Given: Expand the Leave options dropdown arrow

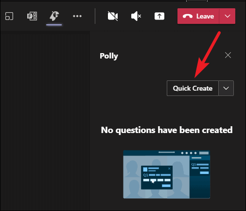Looking at the screenshot, I should pos(228,16).
